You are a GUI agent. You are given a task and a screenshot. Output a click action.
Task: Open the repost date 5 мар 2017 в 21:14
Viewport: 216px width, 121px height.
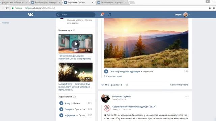click(x=122, y=110)
